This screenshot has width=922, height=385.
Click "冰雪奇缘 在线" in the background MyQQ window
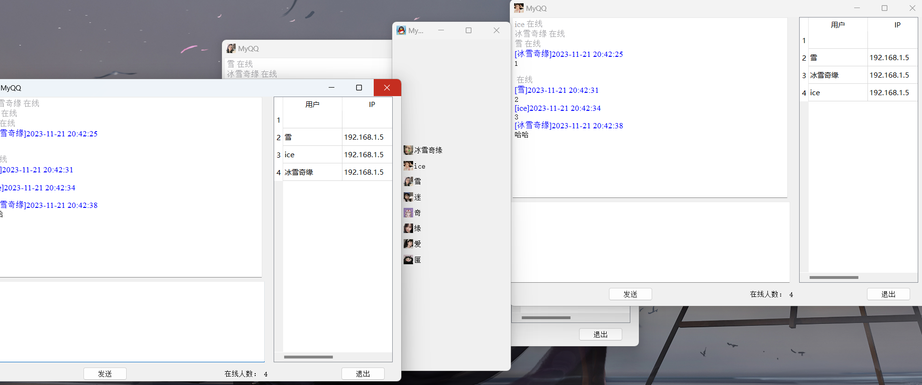(252, 74)
